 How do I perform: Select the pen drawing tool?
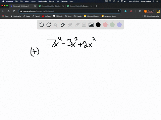pyautogui.click(x=63, y=25)
